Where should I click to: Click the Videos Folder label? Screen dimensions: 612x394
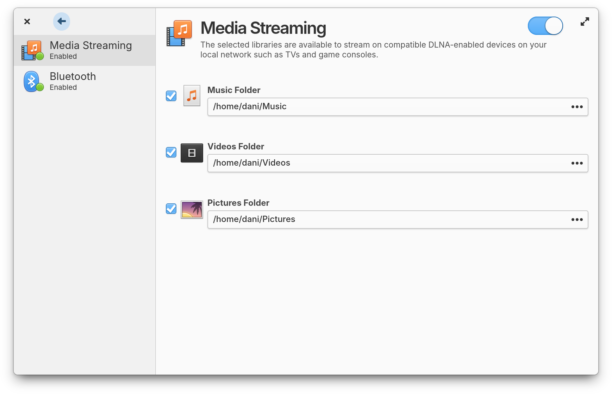pos(236,147)
